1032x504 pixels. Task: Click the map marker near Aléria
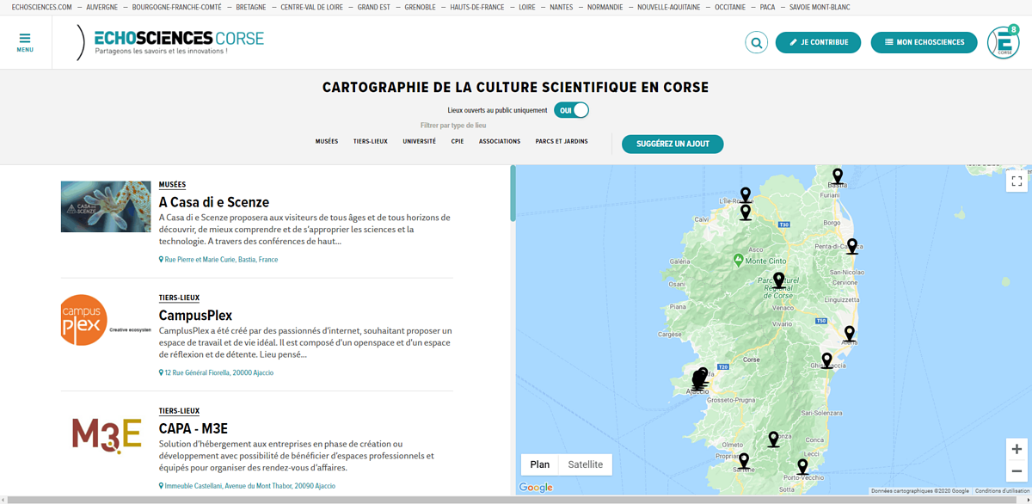850,334
